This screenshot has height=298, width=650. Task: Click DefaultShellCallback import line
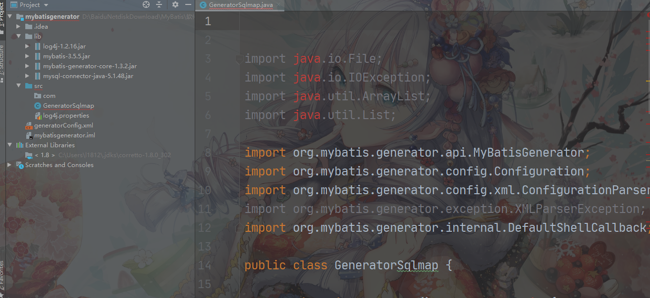447,228
